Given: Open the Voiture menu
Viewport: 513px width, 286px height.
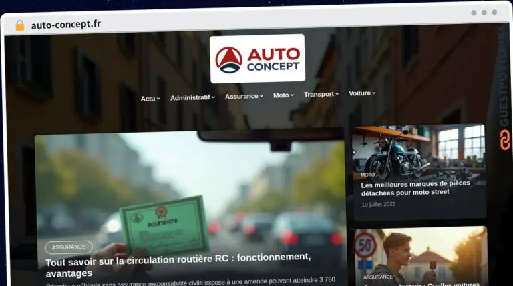Looking at the screenshot, I should [362, 93].
